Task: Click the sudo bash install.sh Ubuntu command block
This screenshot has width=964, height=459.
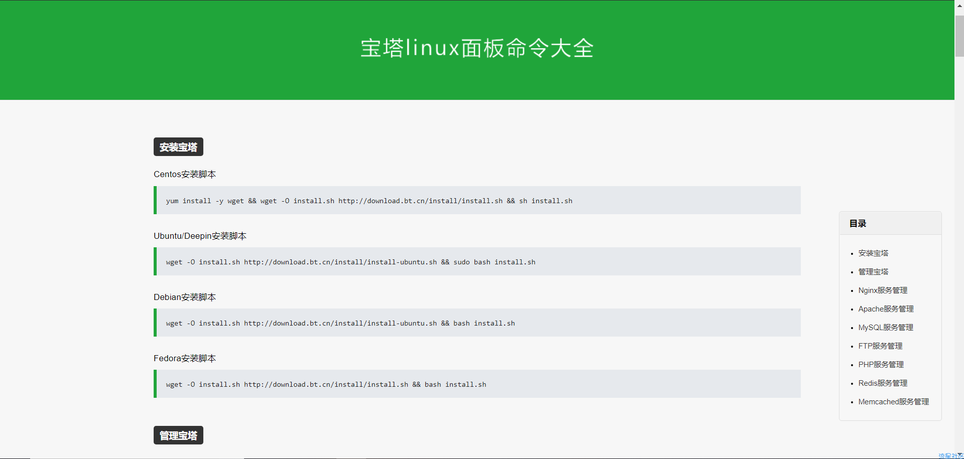Action: 477,261
